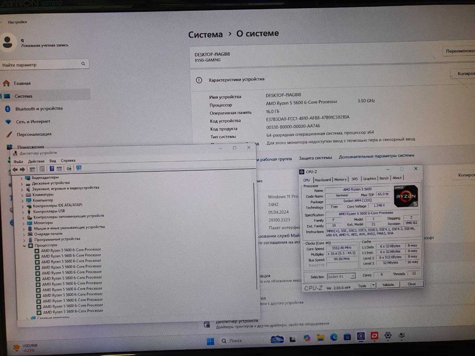Click the Мониторы device icon in tree

tap(29, 223)
